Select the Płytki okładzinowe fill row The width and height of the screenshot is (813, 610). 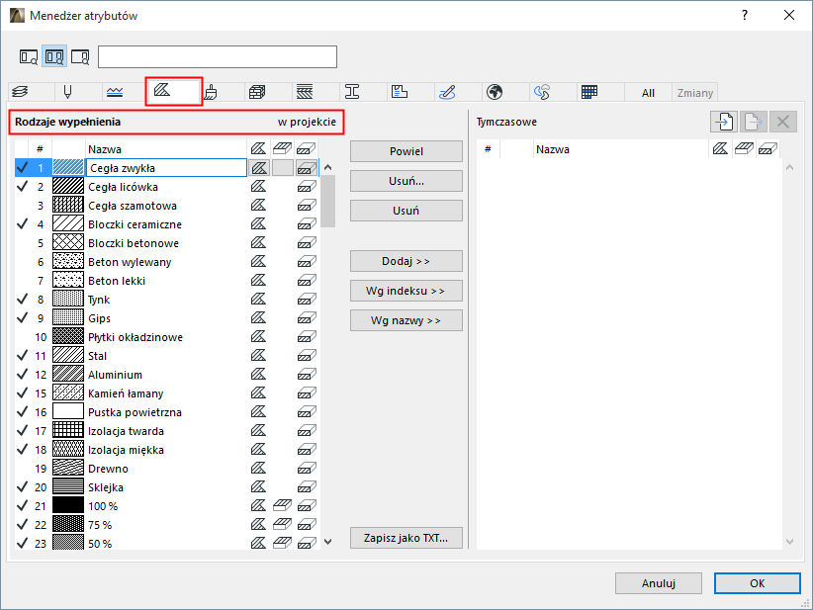[166, 337]
